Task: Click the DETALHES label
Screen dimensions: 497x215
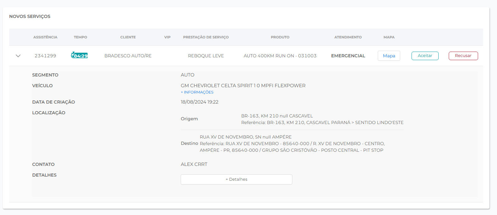Action: 44,175
